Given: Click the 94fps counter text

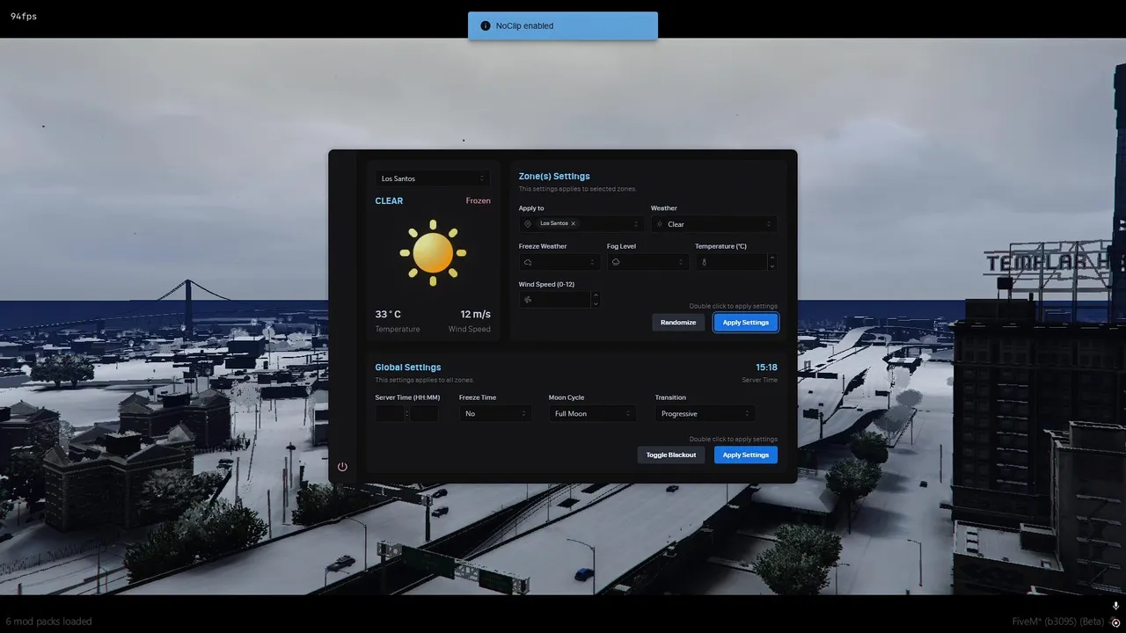Looking at the screenshot, I should (x=24, y=17).
